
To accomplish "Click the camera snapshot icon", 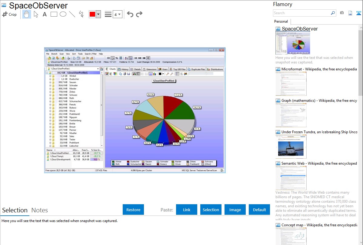I will tap(342, 13).
